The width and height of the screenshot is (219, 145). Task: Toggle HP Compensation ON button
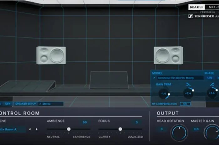(185, 104)
